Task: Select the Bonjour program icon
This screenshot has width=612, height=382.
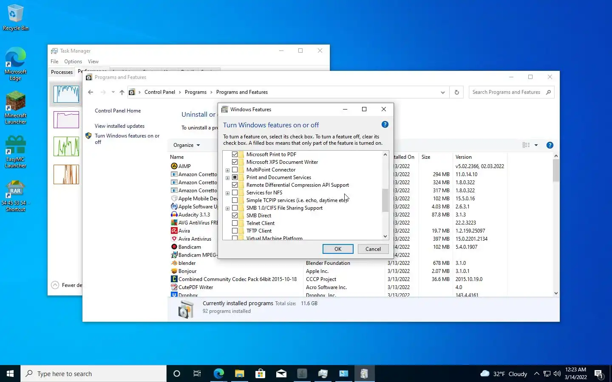Action: tap(174, 271)
